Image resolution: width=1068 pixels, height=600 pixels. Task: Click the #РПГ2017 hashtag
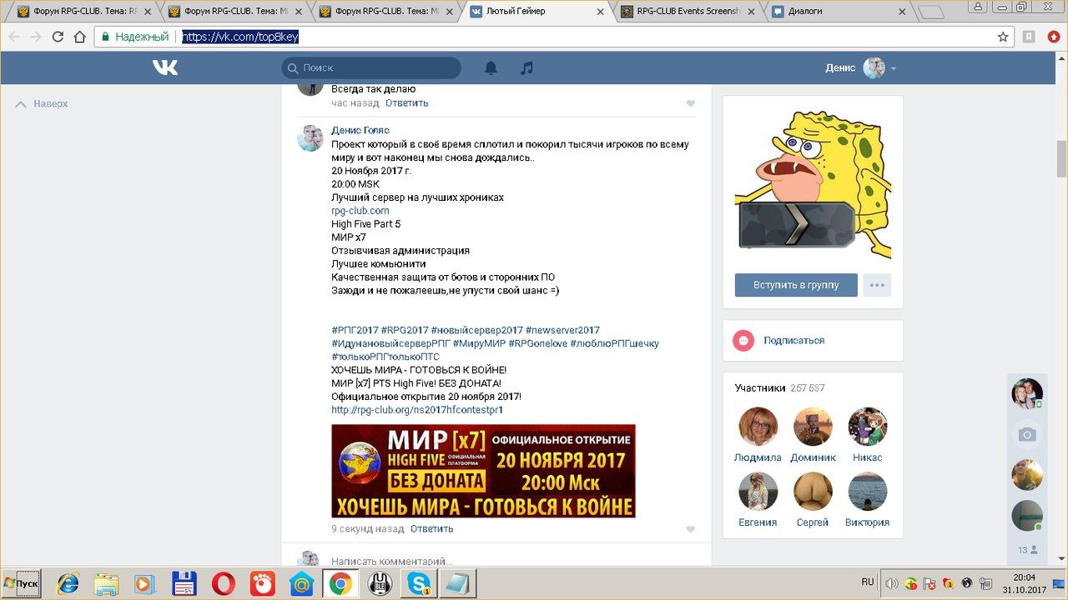(x=355, y=330)
